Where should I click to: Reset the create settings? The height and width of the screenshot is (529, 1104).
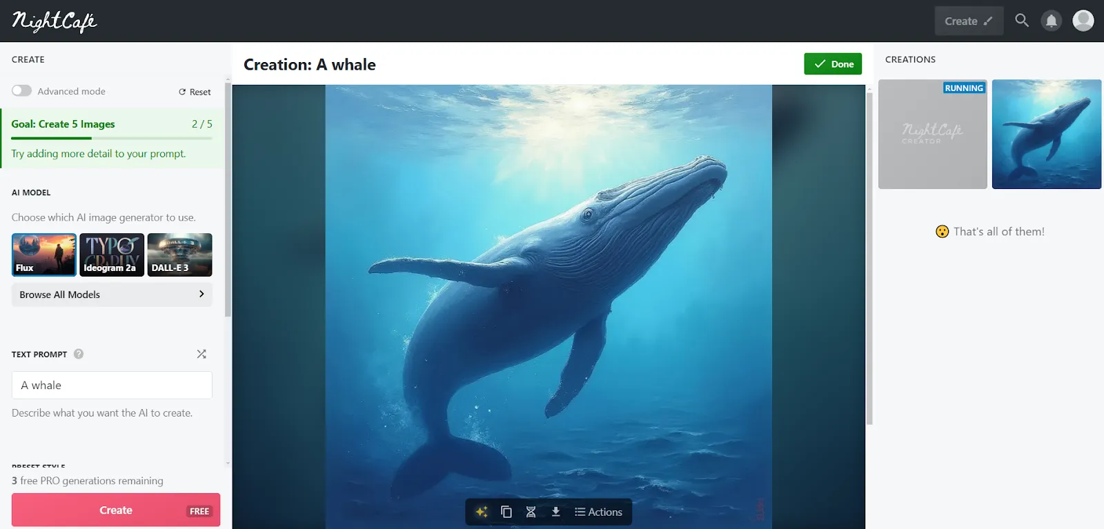(x=195, y=92)
